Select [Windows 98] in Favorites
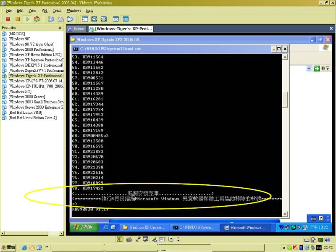The height and width of the screenshot is (252, 336). coord(19,39)
